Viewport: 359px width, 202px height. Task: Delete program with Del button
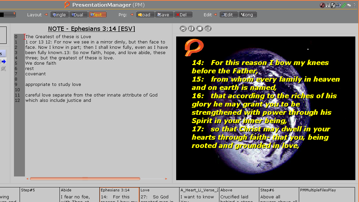183,15
